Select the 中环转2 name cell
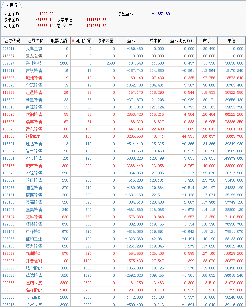 point(33,231)
